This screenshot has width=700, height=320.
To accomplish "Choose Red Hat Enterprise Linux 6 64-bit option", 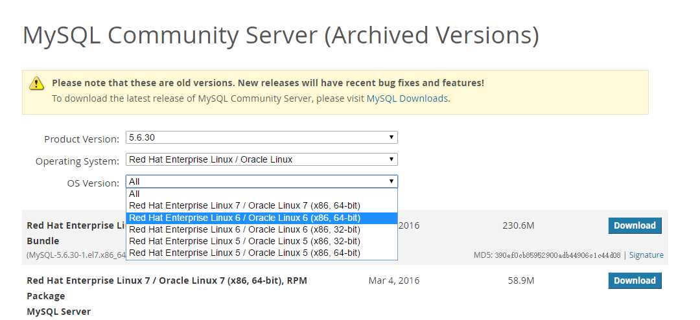I will tap(262, 218).
